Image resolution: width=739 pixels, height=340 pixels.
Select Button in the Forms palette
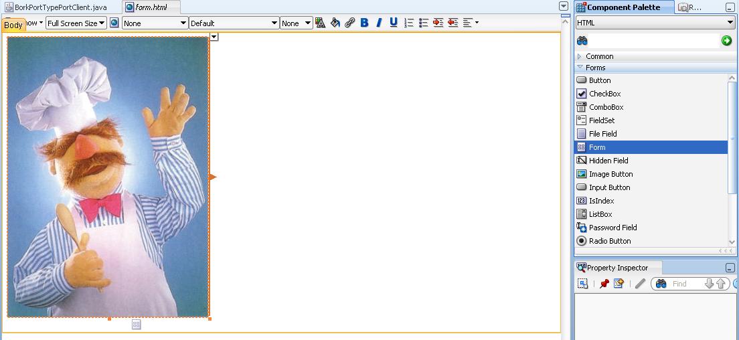point(651,80)
